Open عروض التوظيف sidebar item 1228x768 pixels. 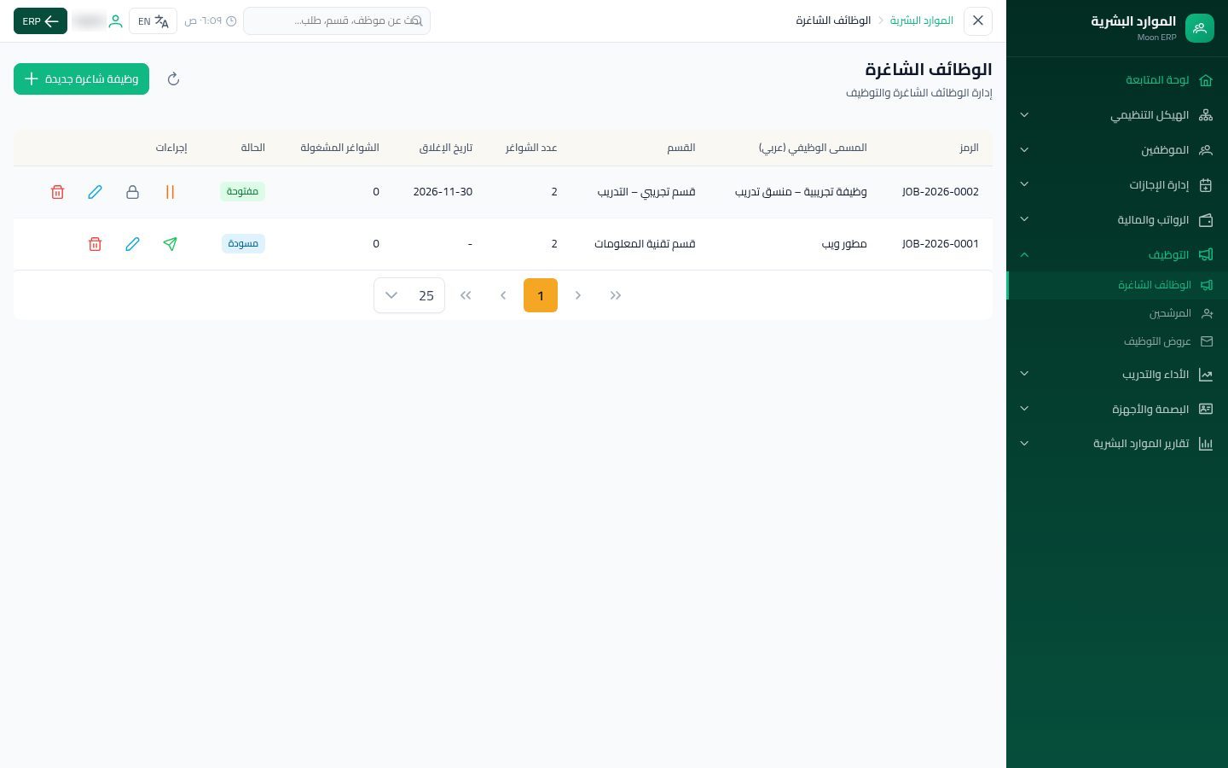(1117, 341)
